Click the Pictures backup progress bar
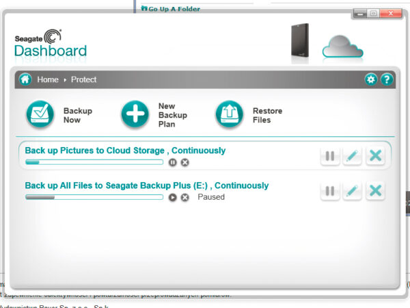Screen dimensions: 410x308 (94, 162)
